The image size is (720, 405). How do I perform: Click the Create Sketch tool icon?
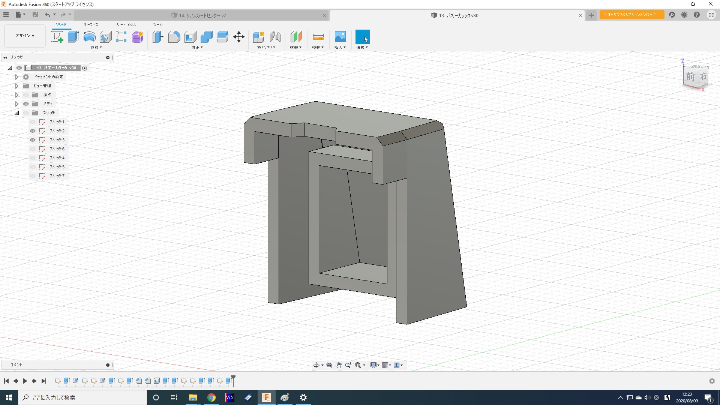point(57,37)
